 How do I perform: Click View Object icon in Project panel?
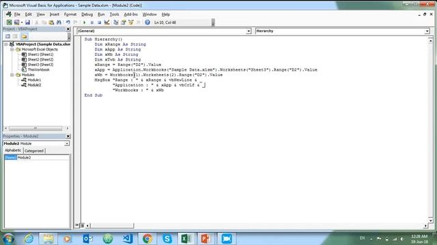point(15,36)
